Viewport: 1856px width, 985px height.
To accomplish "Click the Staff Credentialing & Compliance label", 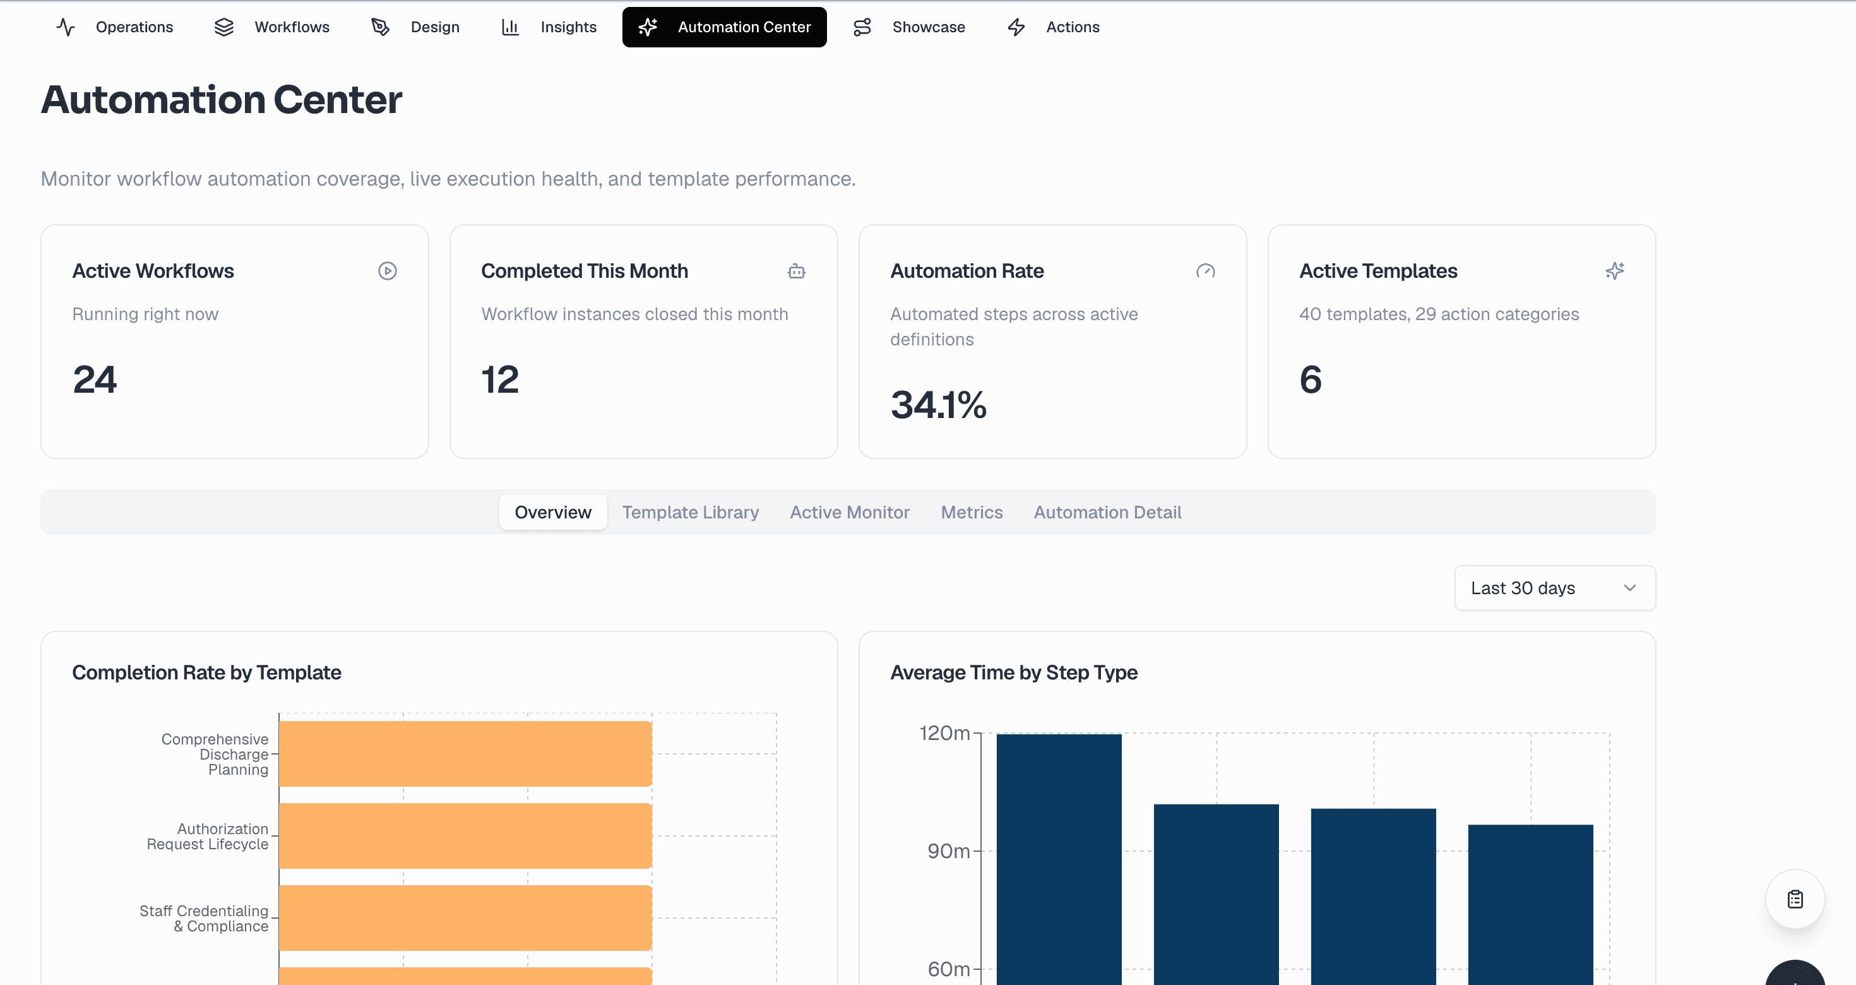I will click(x=204, y=919).
